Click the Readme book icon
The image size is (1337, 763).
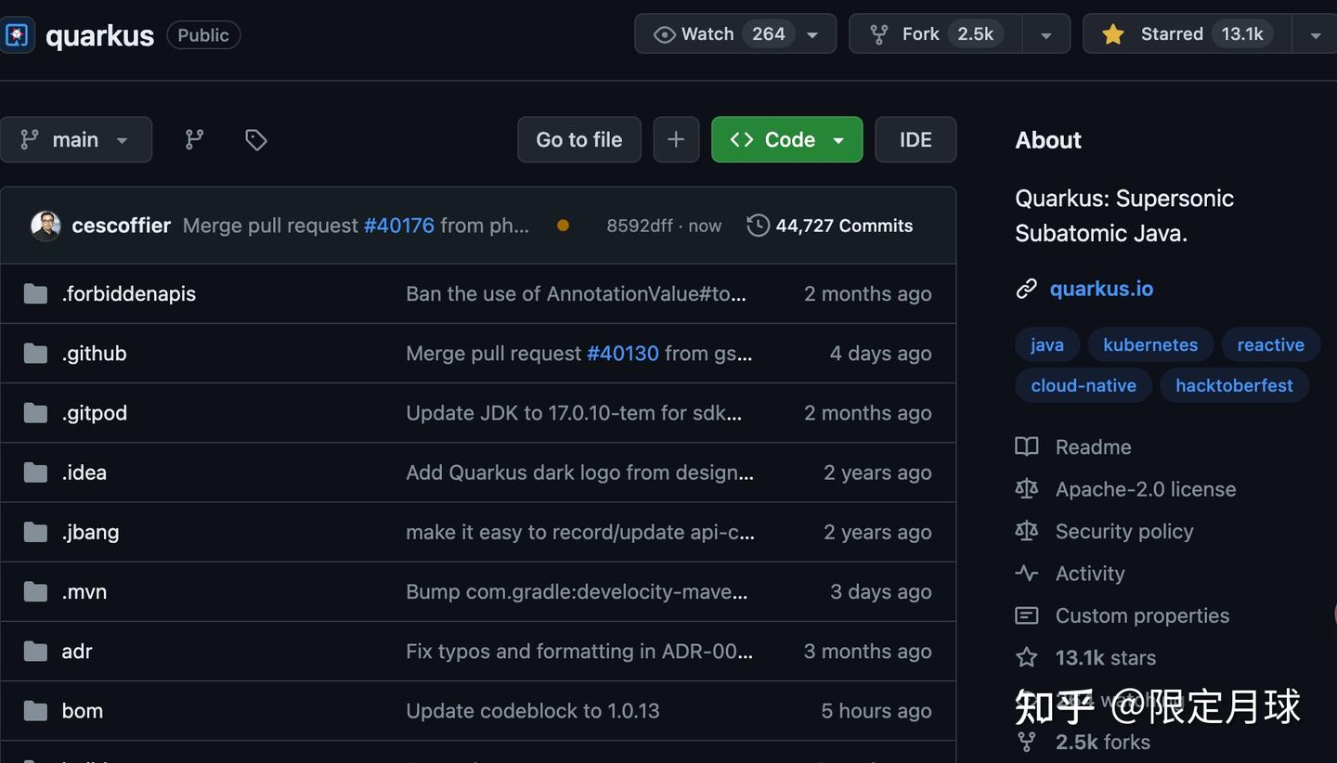1026,446
